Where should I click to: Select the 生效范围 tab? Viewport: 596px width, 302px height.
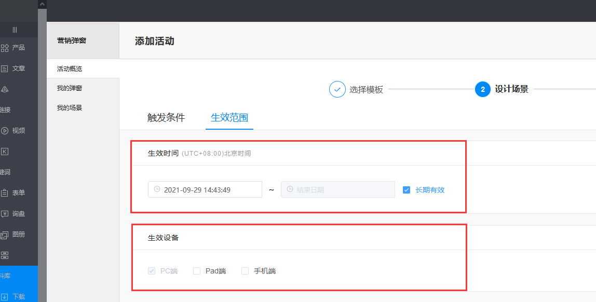click(x=229, y=118)
